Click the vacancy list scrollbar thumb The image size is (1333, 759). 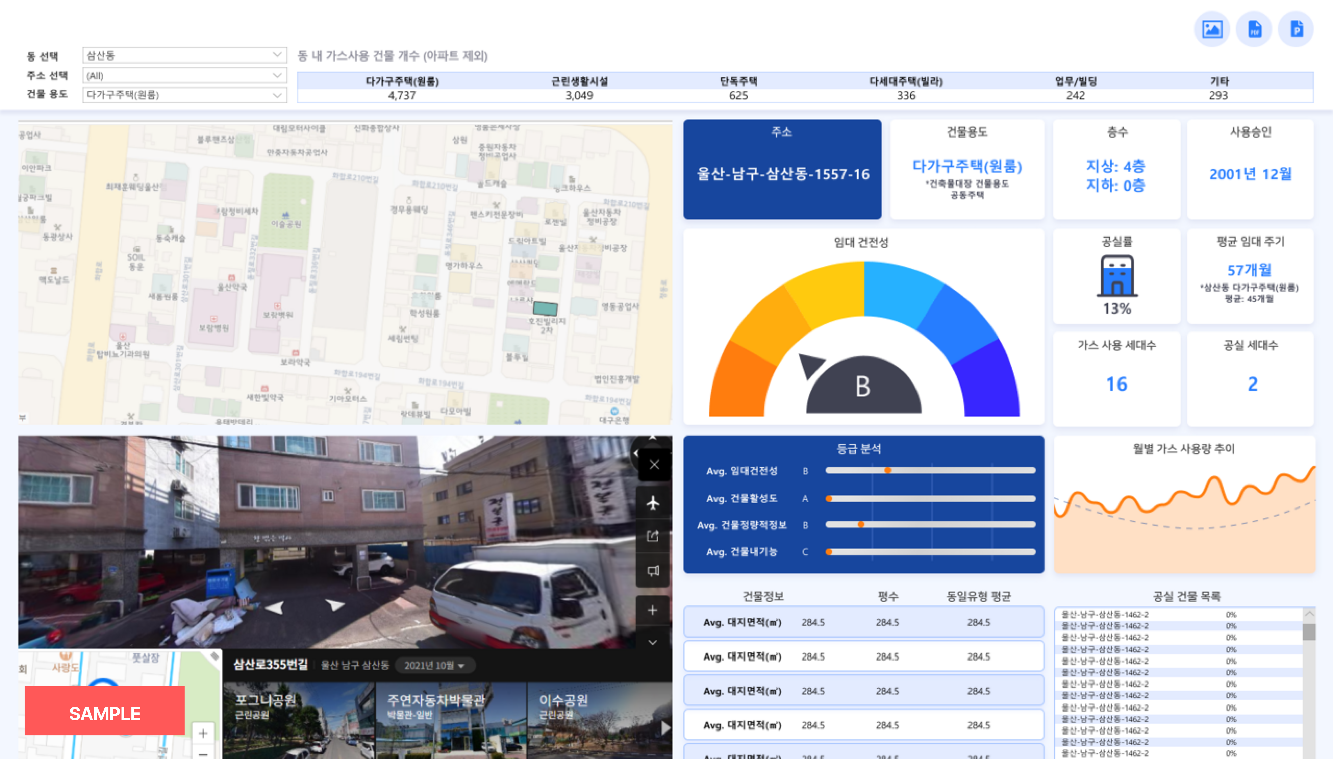point(1308,632)
